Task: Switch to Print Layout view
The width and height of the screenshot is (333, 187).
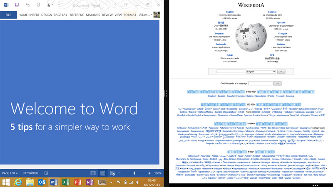Action: click(102, 173)
